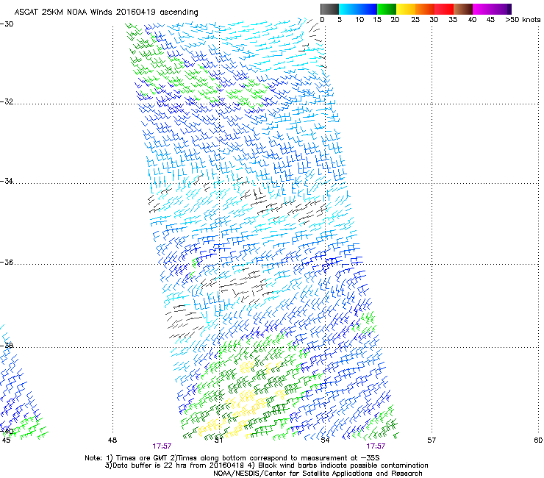This screenshot has width=544, height=478.
Task: Click the 'Data buffer is 22 hrs' note line
Action: pos(266,465)
